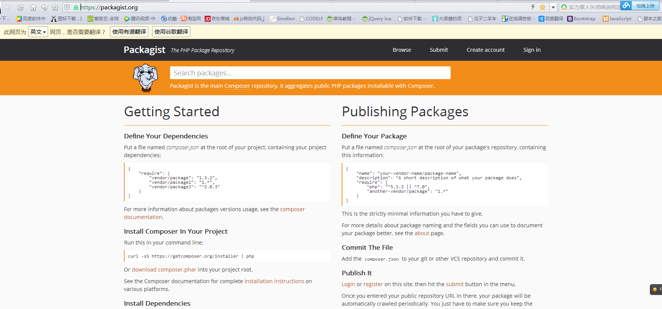Click the lightning speed-mode icon
This screenshot has width=662, height=309.
[533, 7]
